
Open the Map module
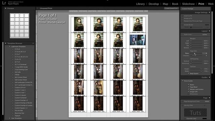(x=165, y=4)
